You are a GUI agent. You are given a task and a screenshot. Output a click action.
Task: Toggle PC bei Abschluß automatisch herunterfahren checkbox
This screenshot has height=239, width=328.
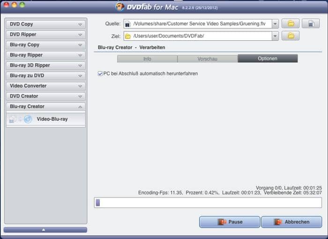[100, 74]
